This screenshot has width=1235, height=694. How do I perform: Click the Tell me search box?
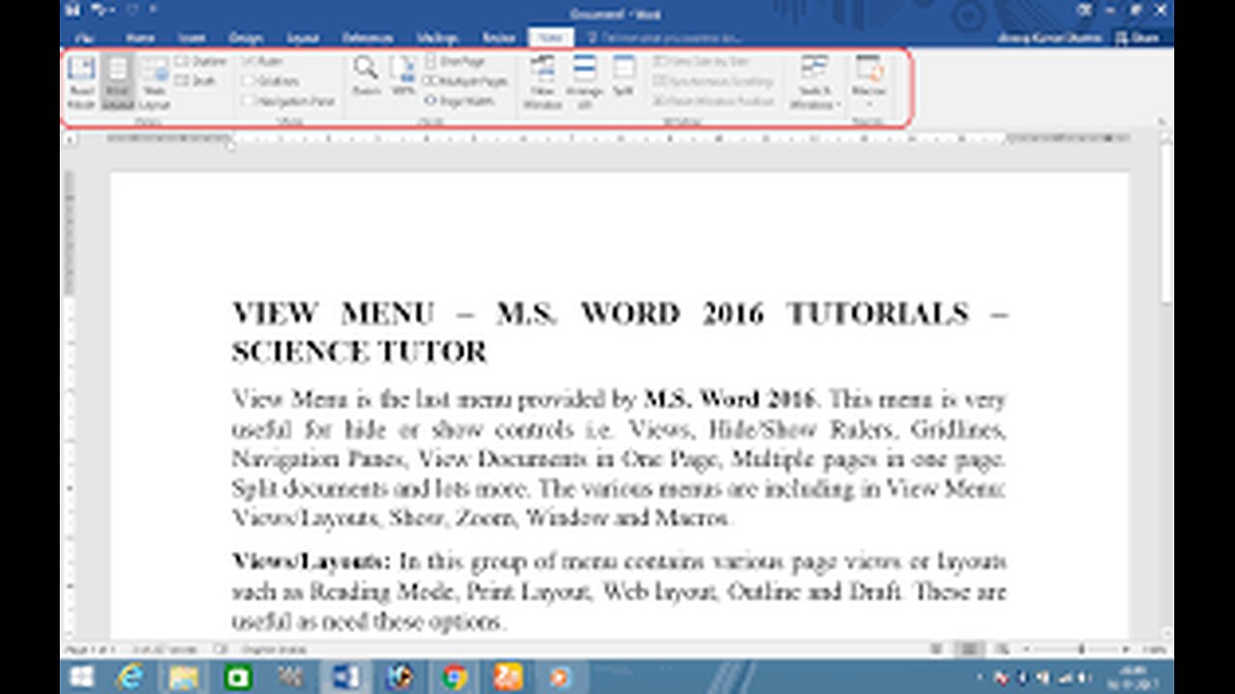point(666,38)
